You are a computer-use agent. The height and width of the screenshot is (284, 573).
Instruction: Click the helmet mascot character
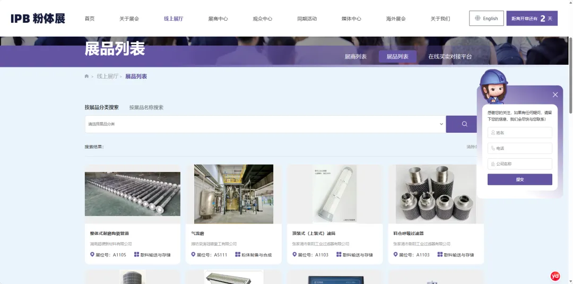(x=493, y=87)
